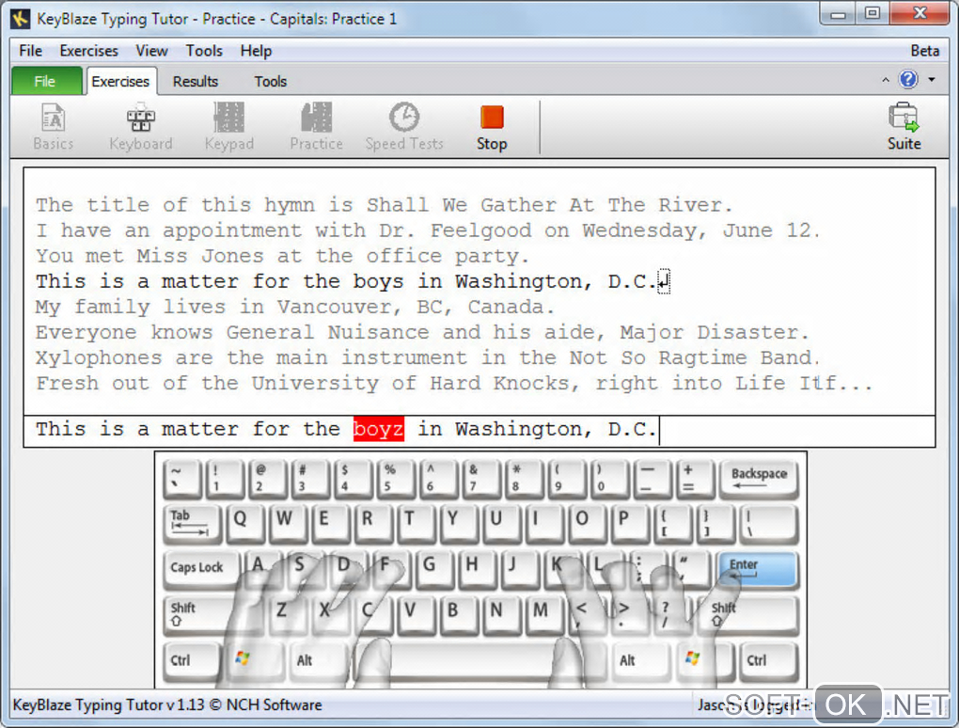Click the green File ribbon tab
This screenshot has width=959, height=728.
point(45,82)
